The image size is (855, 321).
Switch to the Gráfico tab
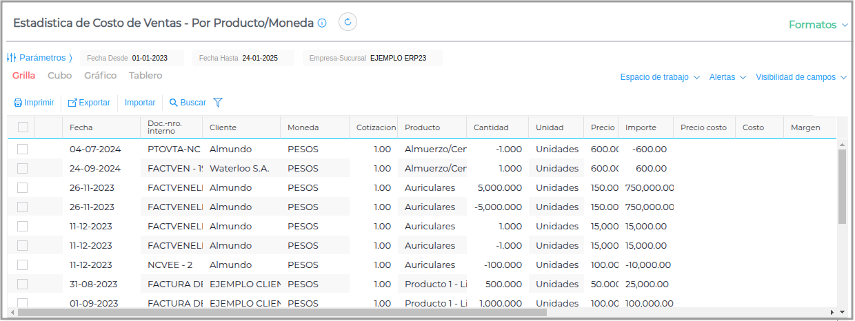(100, 76)
